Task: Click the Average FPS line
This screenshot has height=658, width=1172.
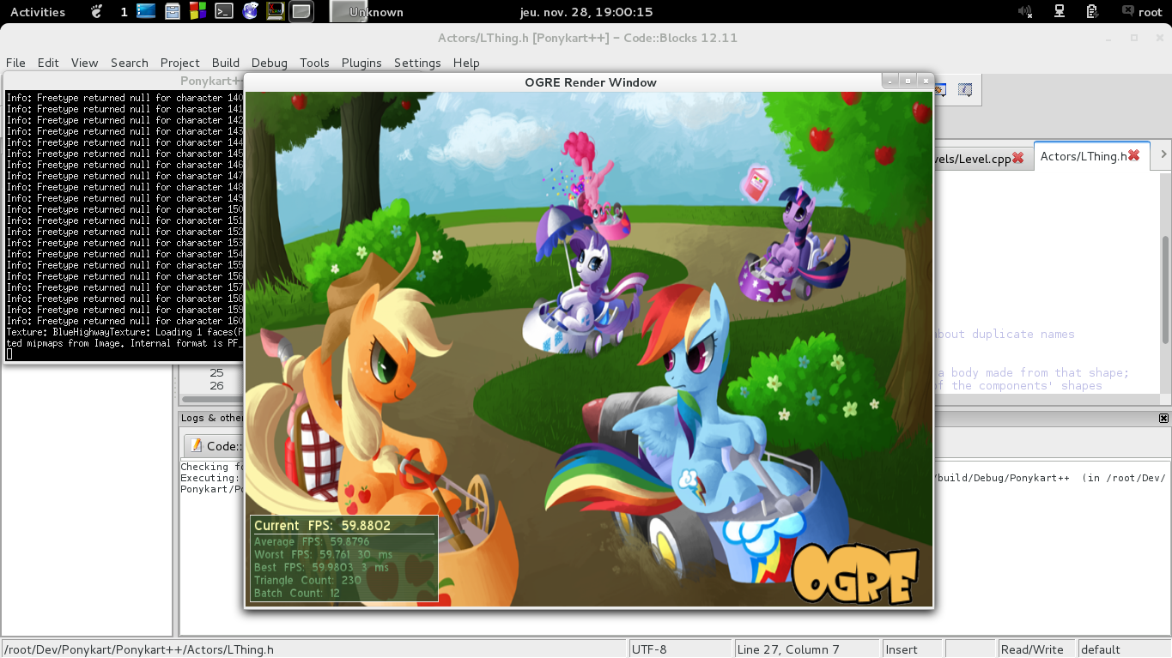Action: point(312,541)
